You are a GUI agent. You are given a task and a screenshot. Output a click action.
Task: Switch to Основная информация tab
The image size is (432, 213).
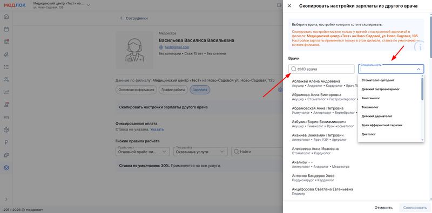coord(136,90)
